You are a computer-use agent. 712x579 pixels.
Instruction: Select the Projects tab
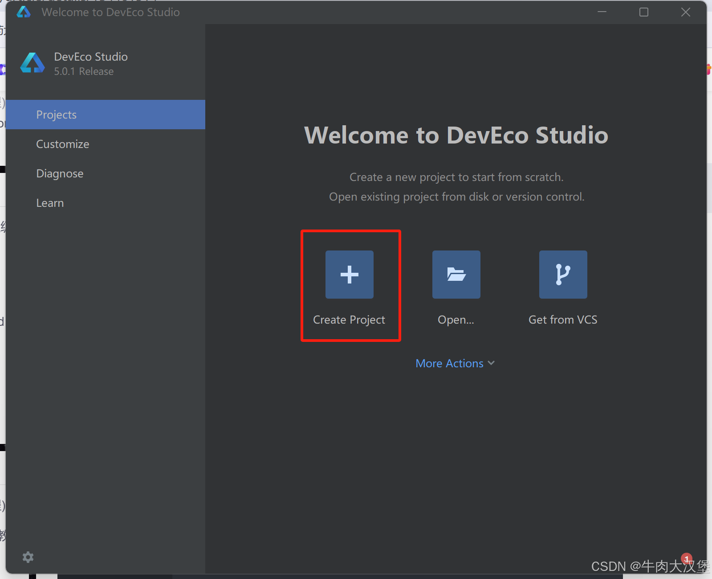(106, 115)
